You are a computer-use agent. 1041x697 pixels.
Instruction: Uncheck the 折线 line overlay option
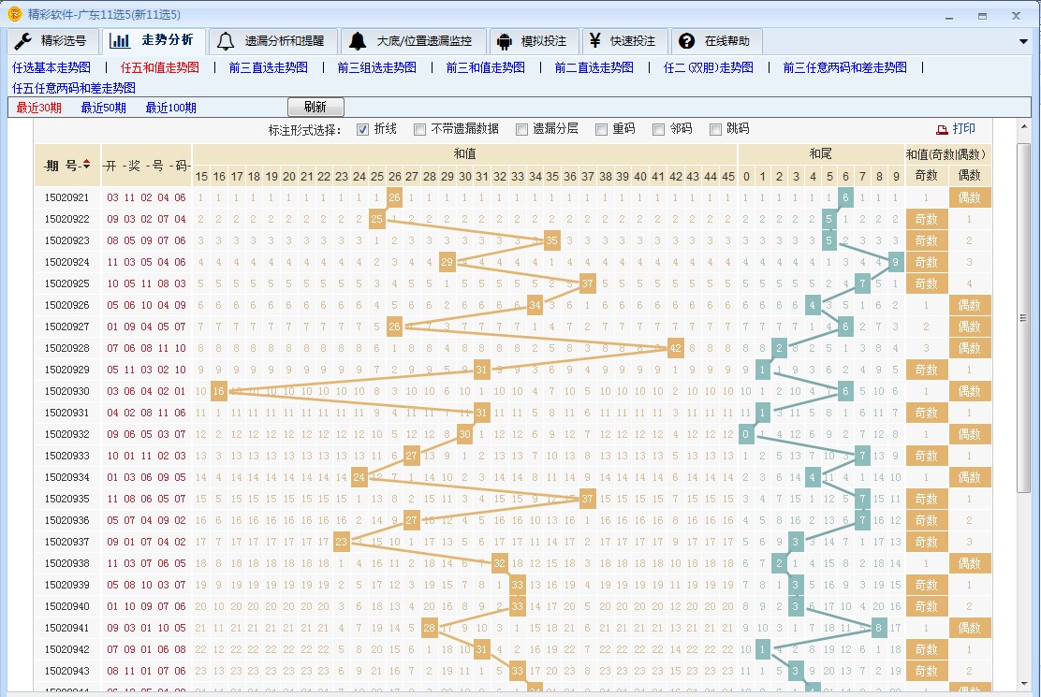tap(365, 129)
